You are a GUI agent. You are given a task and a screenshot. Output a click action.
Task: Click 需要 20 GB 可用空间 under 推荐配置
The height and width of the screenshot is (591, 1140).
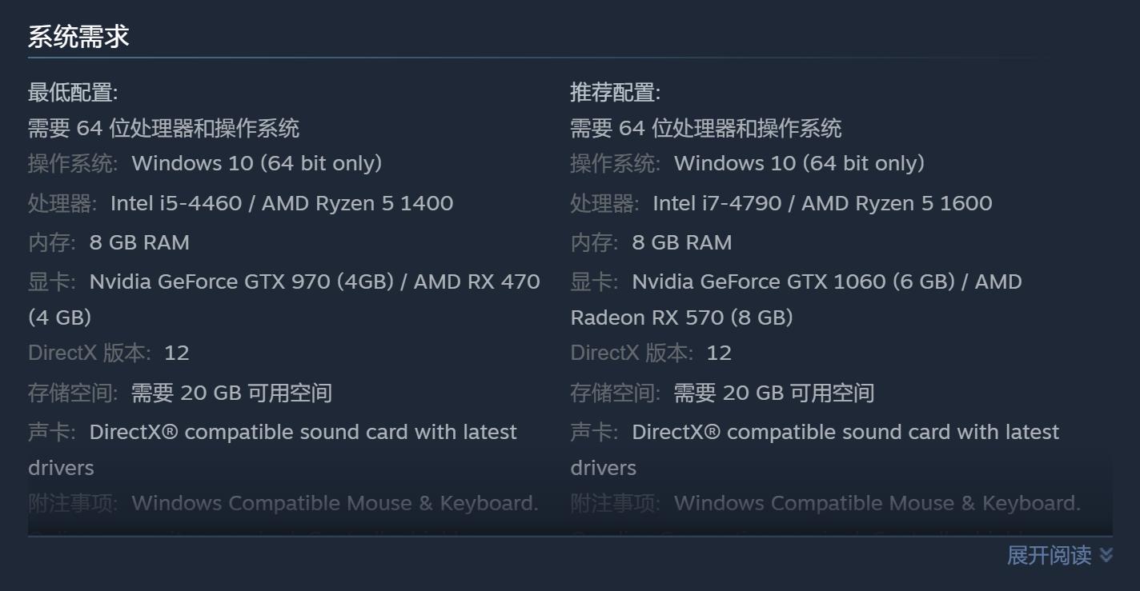(x=773, y=393)
